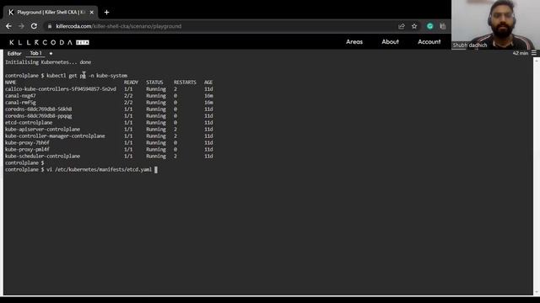Click the padlock site info icon
This screenshot has width=540, height=303.
coord(50,26)
